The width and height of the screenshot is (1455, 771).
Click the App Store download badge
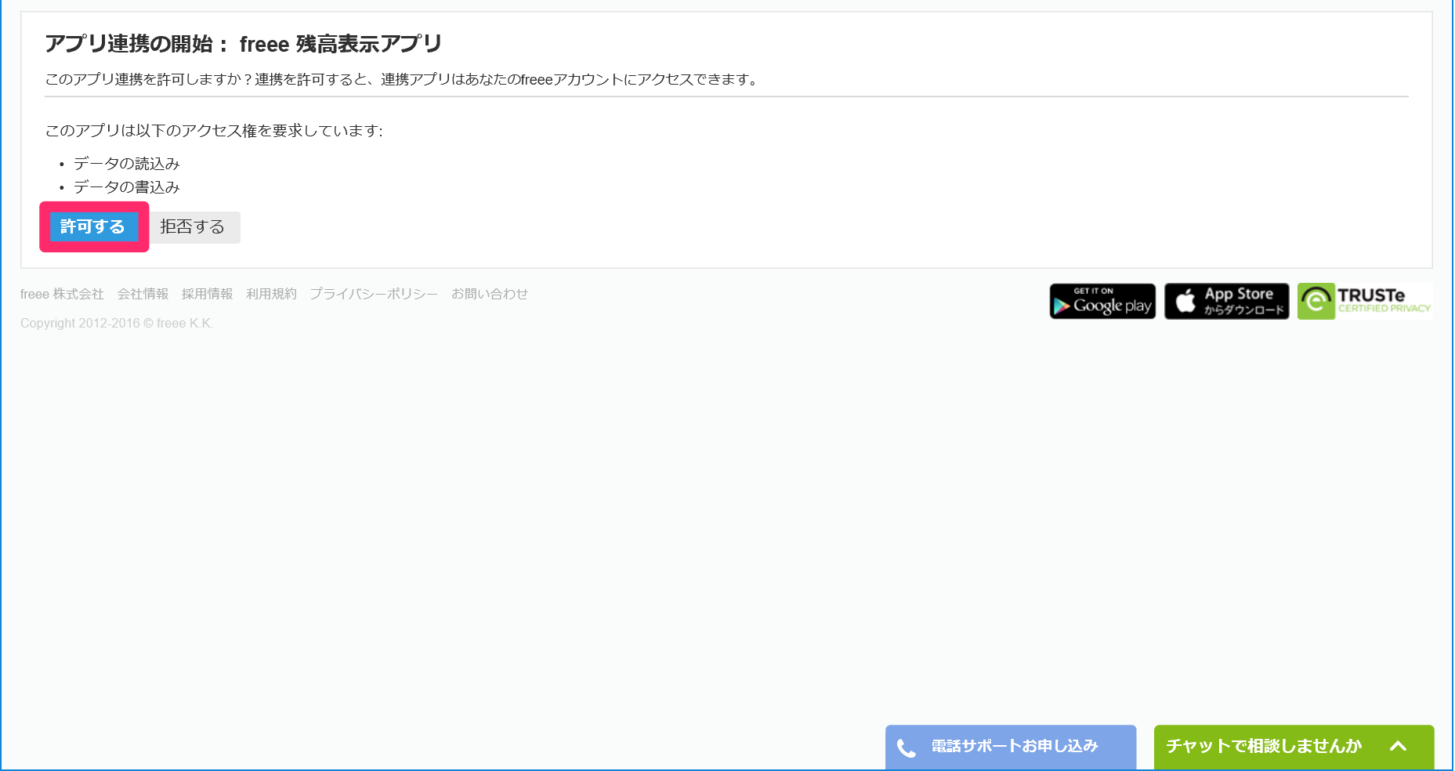coord(1227,302)
